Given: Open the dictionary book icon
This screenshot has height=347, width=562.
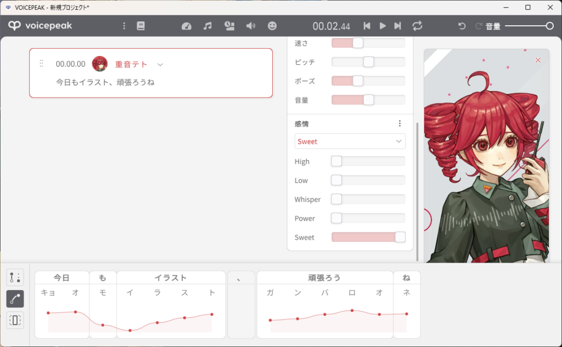Looking at the screenshot, I should tap(141, 26).
